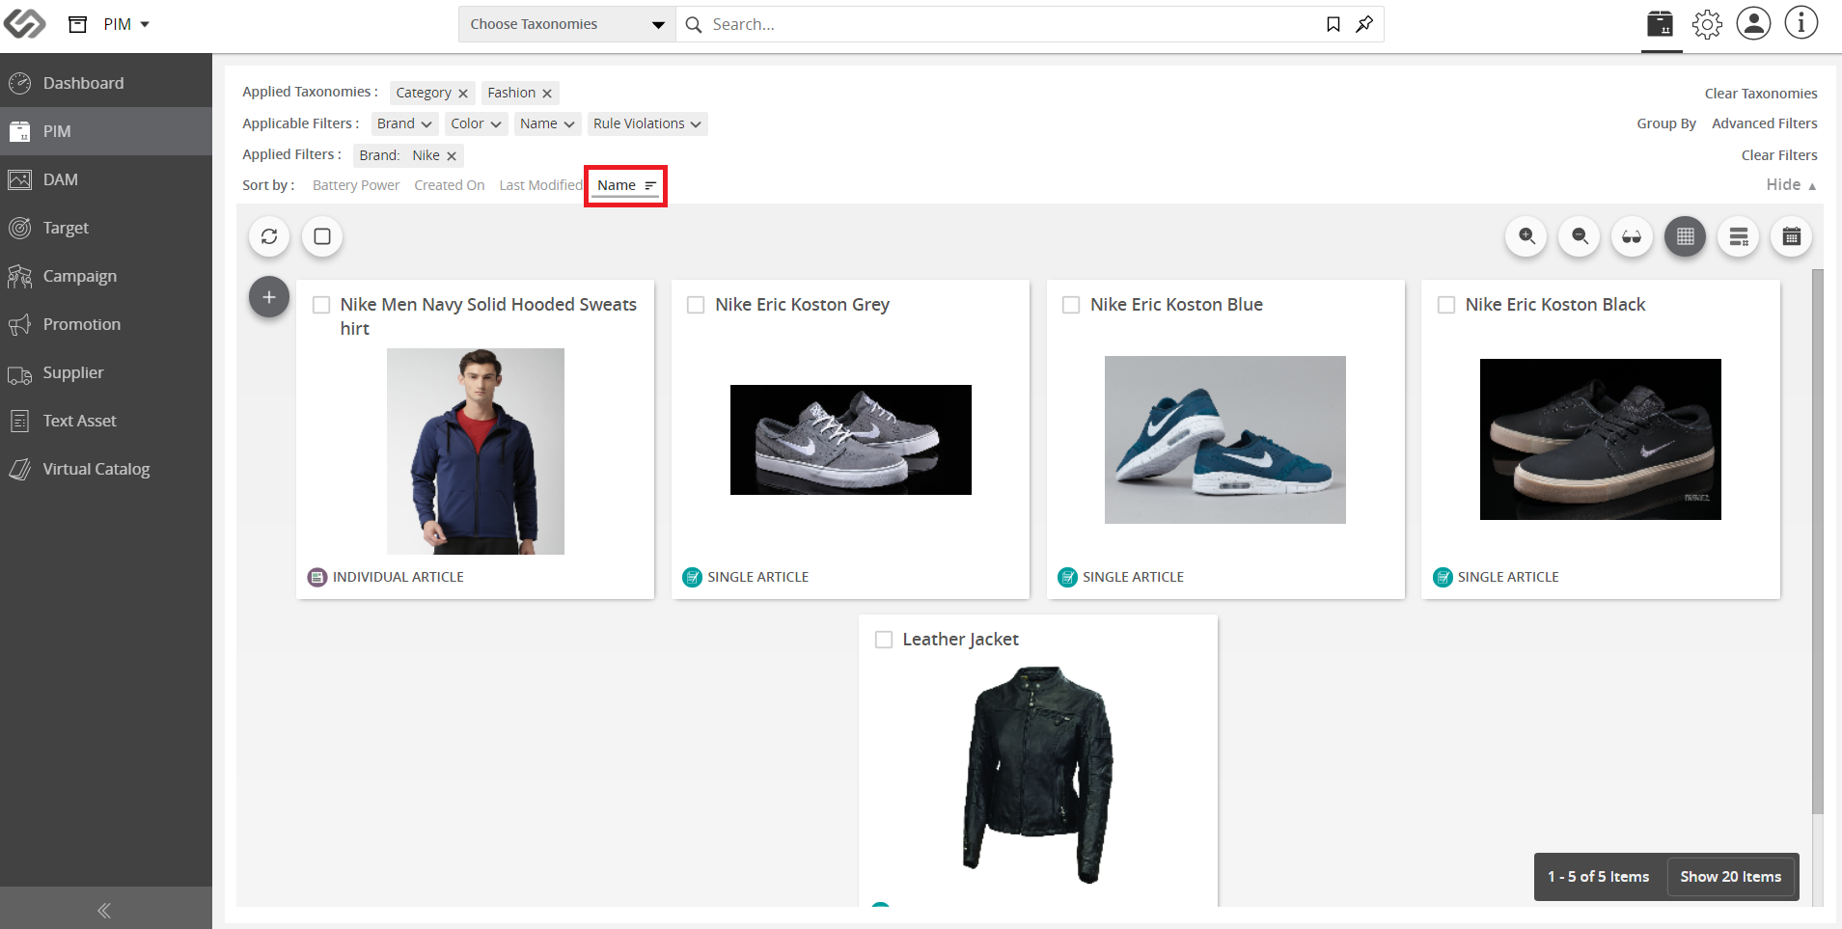Screen dimensions: 1842x929
Task: Click the glasses preview icon
Action: 1633,236
